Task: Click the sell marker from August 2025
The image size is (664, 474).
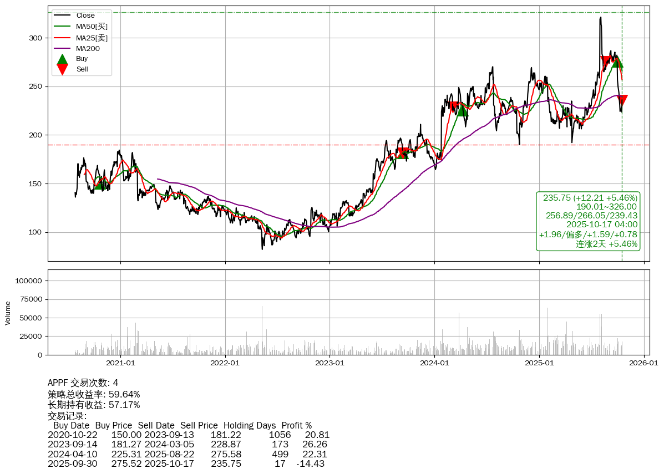Action: point(606,61)
